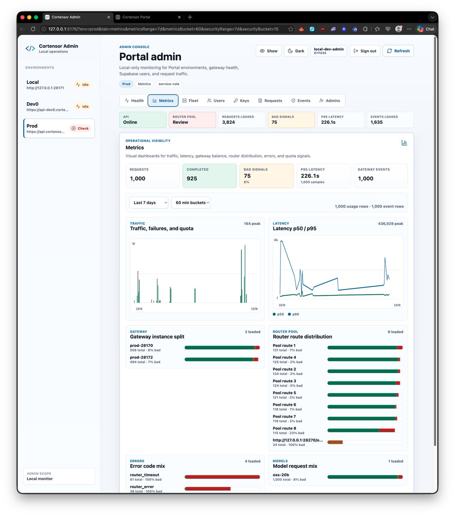Click the Pool route 1 row label
Viewport: 455px width, 516px height.
pos(284,346)
